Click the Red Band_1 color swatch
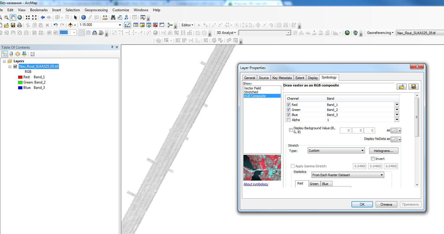Screen dimensions: 444x234 20,77
